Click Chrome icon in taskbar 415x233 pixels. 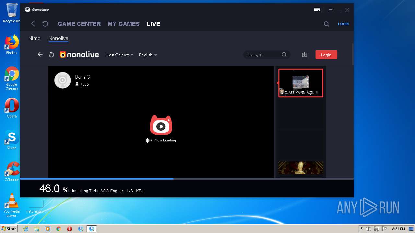coord(59,229)
